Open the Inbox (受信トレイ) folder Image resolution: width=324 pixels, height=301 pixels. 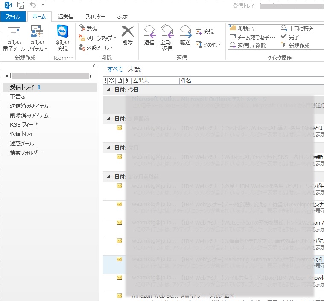[50, 87]
